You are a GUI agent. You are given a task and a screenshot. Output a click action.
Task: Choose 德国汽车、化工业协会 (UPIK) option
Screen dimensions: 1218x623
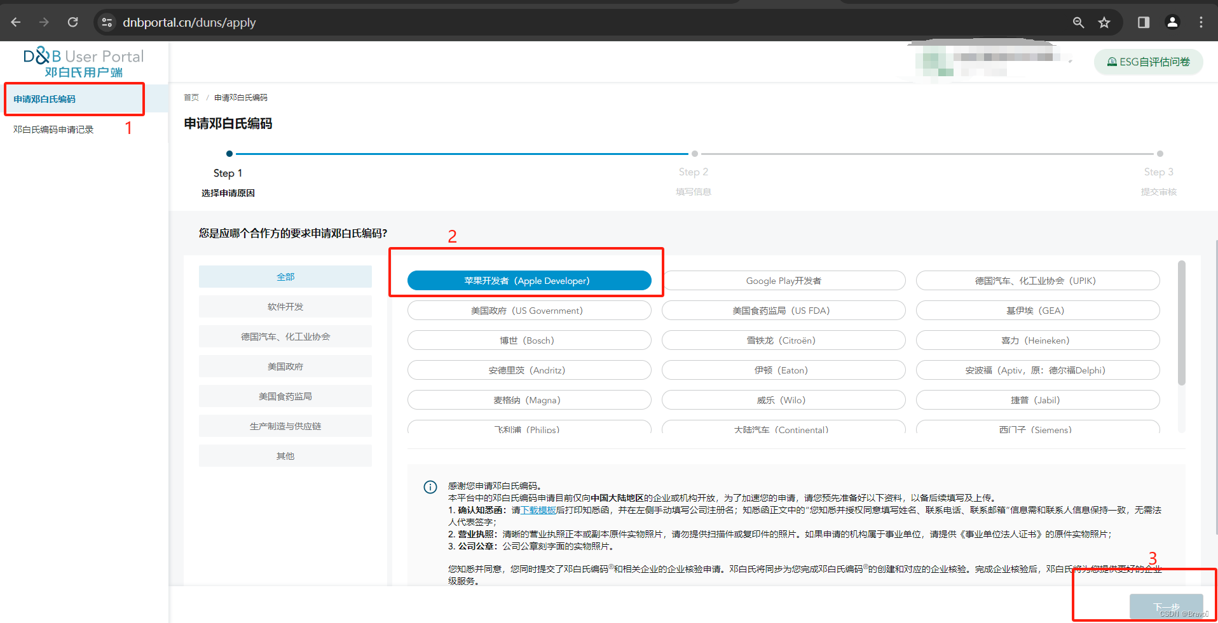coord(1038,281)
